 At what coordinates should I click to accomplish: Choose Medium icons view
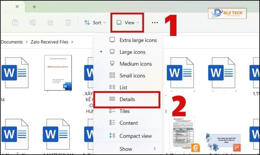128,64
